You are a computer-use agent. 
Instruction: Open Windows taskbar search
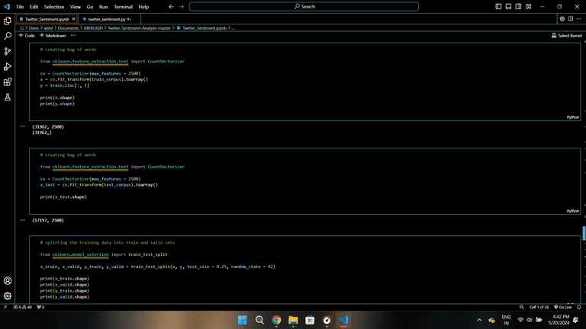point(259,320)
